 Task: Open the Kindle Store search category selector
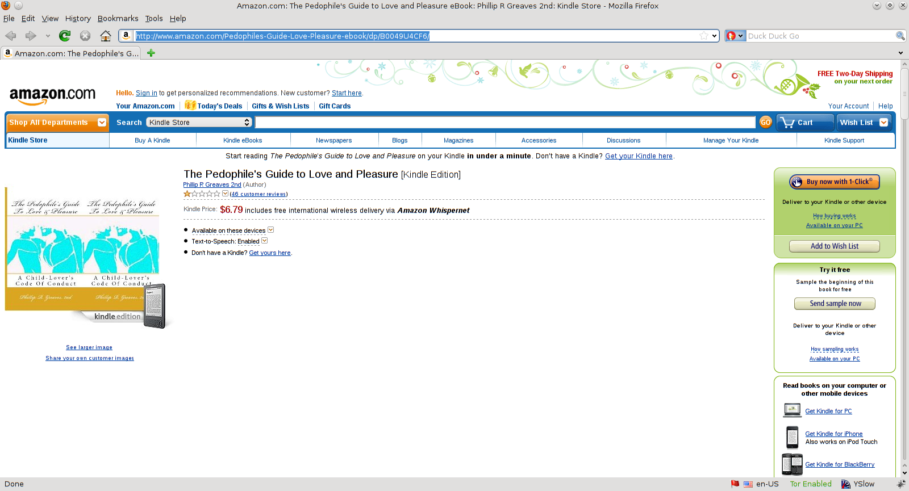pyautogui.click(x=199, y=122)
